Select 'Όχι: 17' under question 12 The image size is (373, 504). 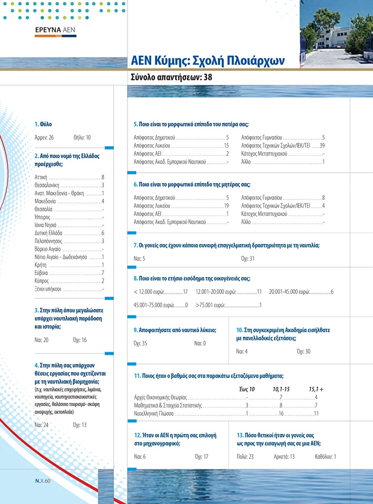tap(202, 457)
